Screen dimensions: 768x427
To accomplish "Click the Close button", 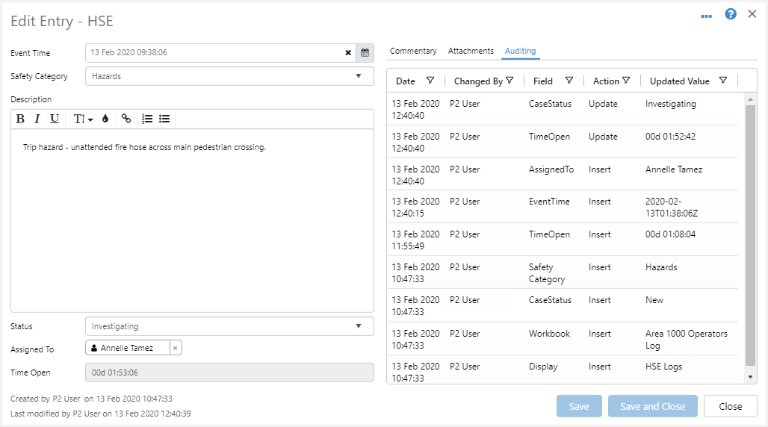I will (730, 406).
